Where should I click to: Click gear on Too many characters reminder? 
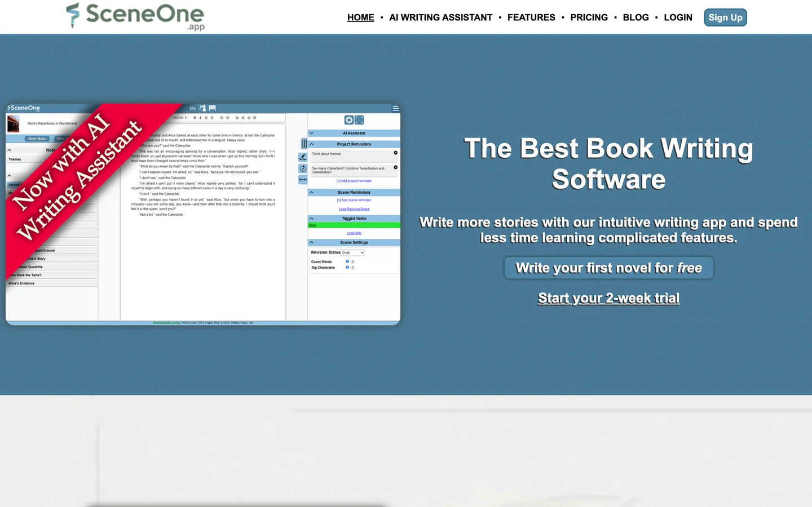pyautogui.click(x=395, y=167)
